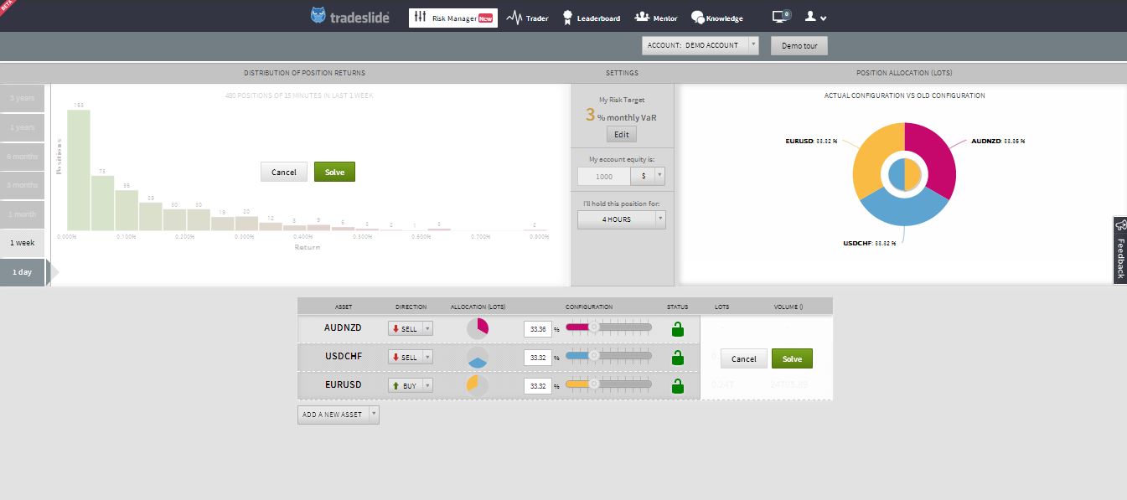Image resolution: width=1127 pixels, height=500 pixels.
Task: Click the USDCHF allocation pie icon
Action: tap(477, 358)
